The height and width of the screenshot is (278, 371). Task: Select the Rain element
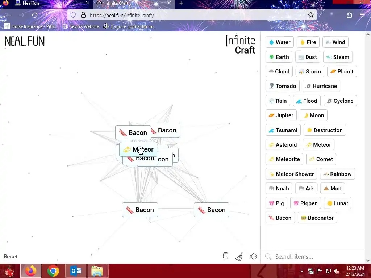278,101
